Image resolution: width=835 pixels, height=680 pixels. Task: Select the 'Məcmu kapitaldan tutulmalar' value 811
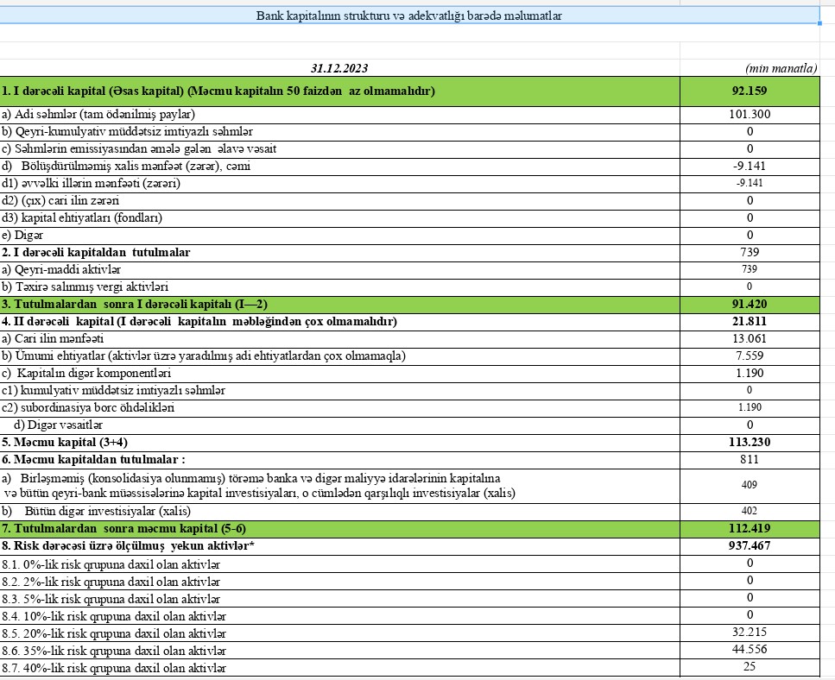click(x=750, y=459)
